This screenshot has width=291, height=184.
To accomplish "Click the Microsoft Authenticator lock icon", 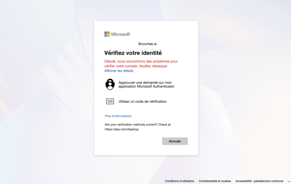I will [110, 84].
